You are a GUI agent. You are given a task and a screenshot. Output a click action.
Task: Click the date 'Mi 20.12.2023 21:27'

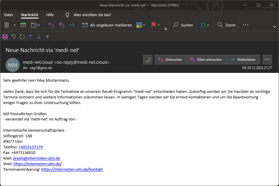pyautogui.click(x=257, y=68)
